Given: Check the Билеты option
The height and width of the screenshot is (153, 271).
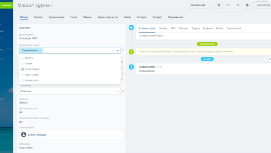Looking at the screenshot, I should [x=23, y=58].
